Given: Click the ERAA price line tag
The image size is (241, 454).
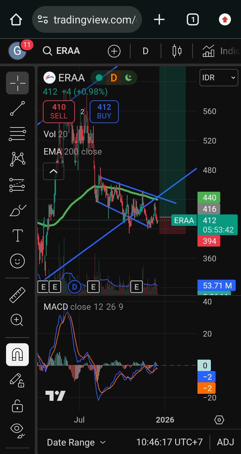Looking at the screenshot, I should tap(184, 220).
